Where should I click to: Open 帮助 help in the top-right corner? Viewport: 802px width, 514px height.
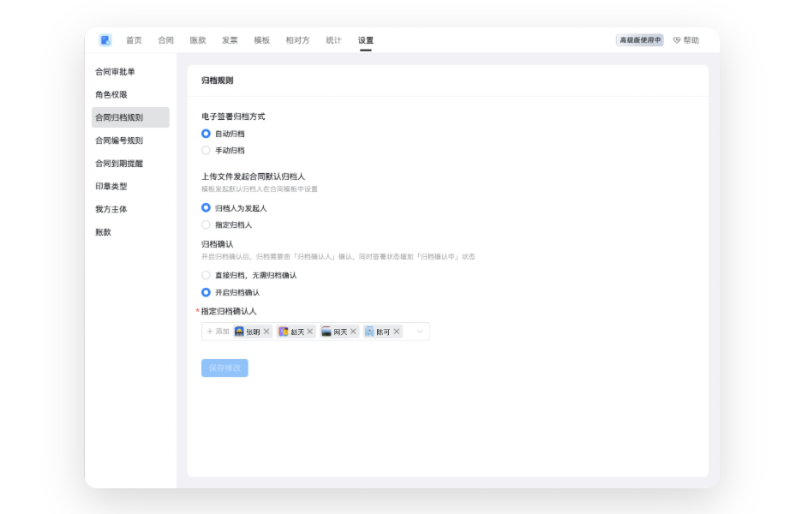pyautogui.click(x=685, y=40)
